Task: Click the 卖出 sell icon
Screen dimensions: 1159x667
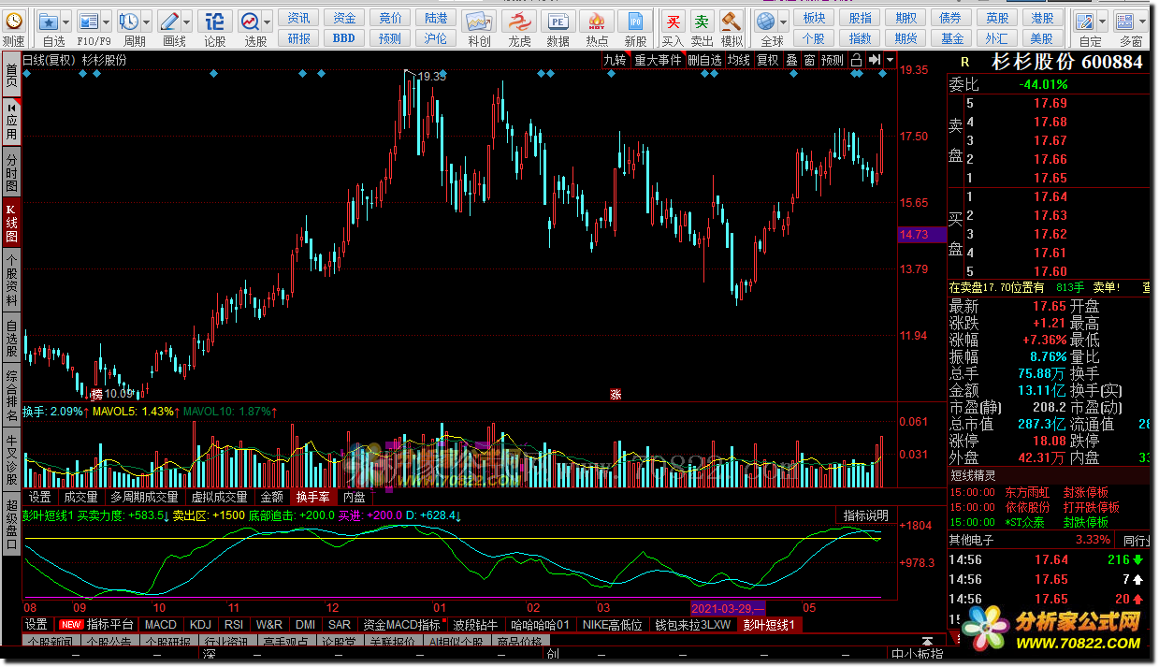Action: [x=702, y=21]
